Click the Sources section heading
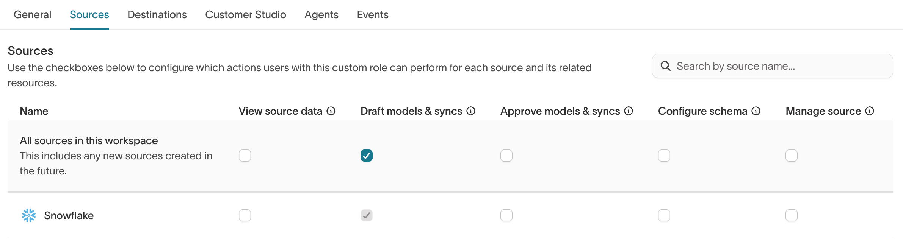Viewport: 903px width, 246px height. pos(31,51)
